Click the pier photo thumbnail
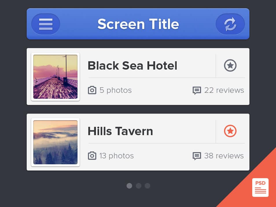 [x=55, y=77]
